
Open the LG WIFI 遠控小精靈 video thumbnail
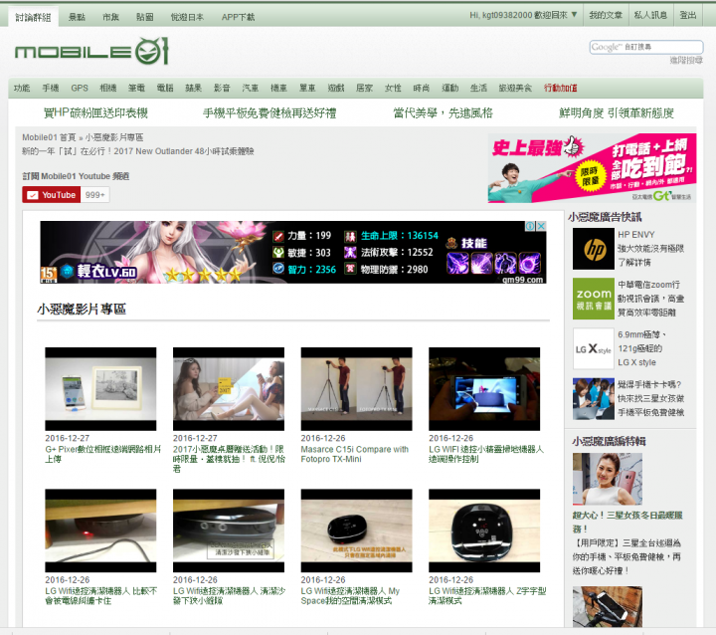pyautogui.click(x=484, y=389)
